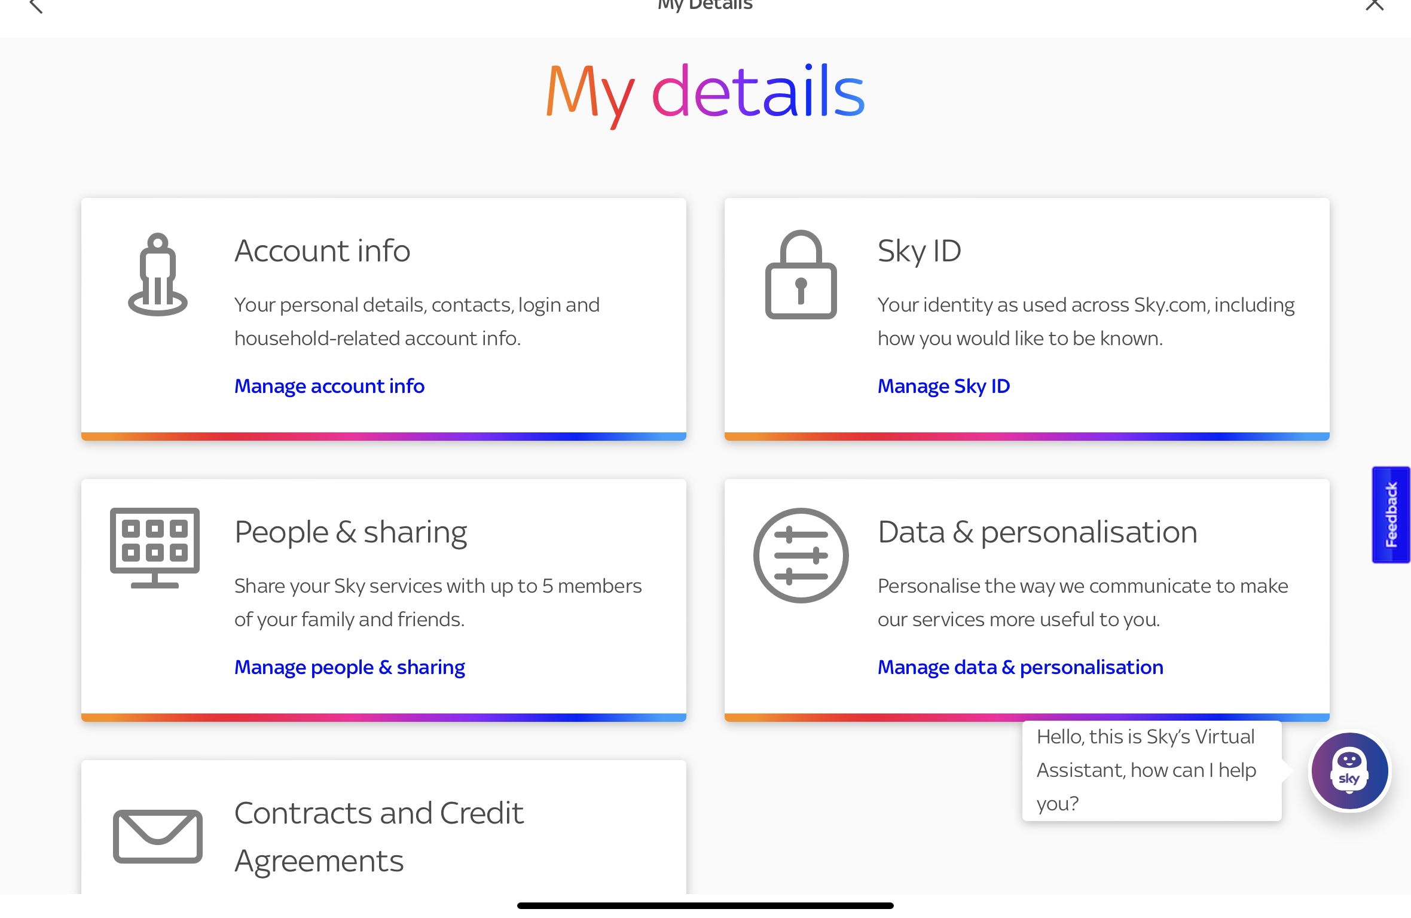Click the People & sharing heading
The height and width of the screenshot is (918, 1411).
[350, 532]
